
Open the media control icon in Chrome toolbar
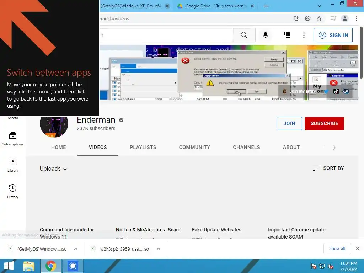tap(333, 18)
